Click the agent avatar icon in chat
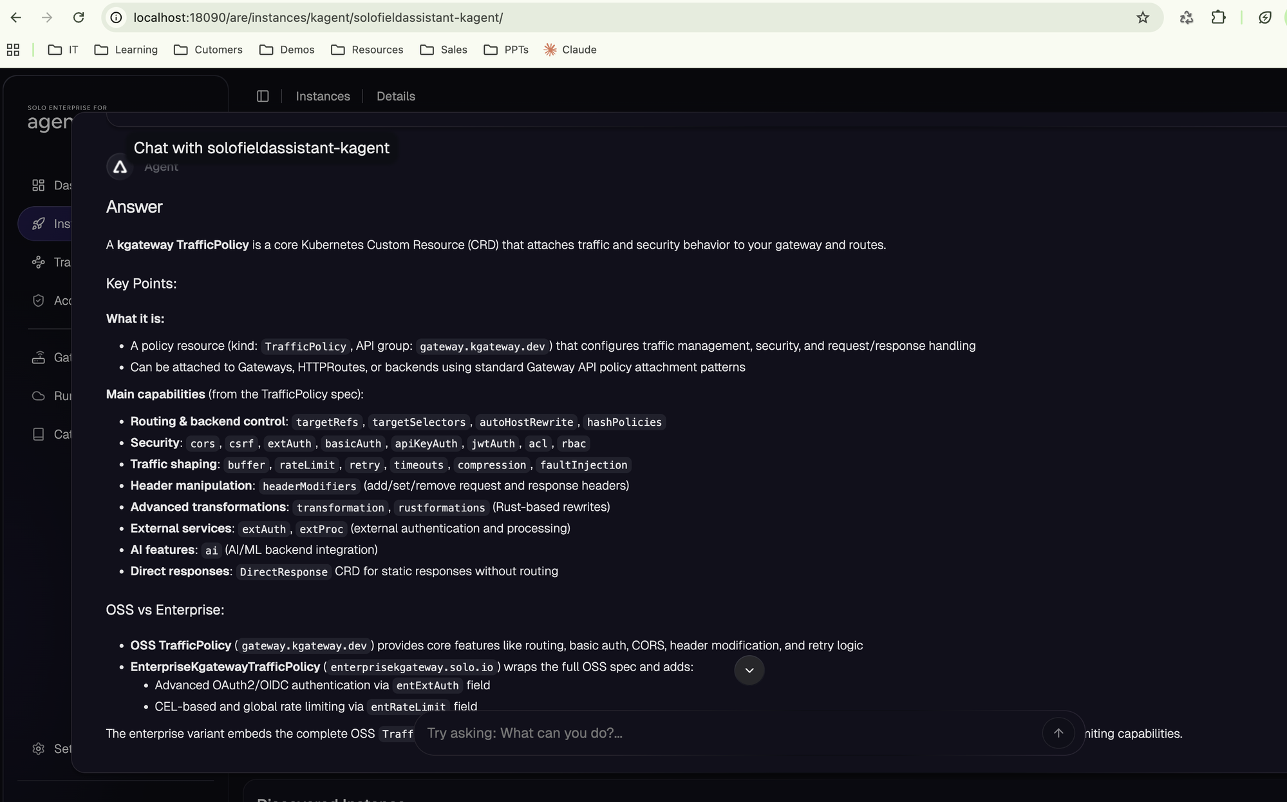This screenshot has width=1287, height=802. [x=120, y=167]
